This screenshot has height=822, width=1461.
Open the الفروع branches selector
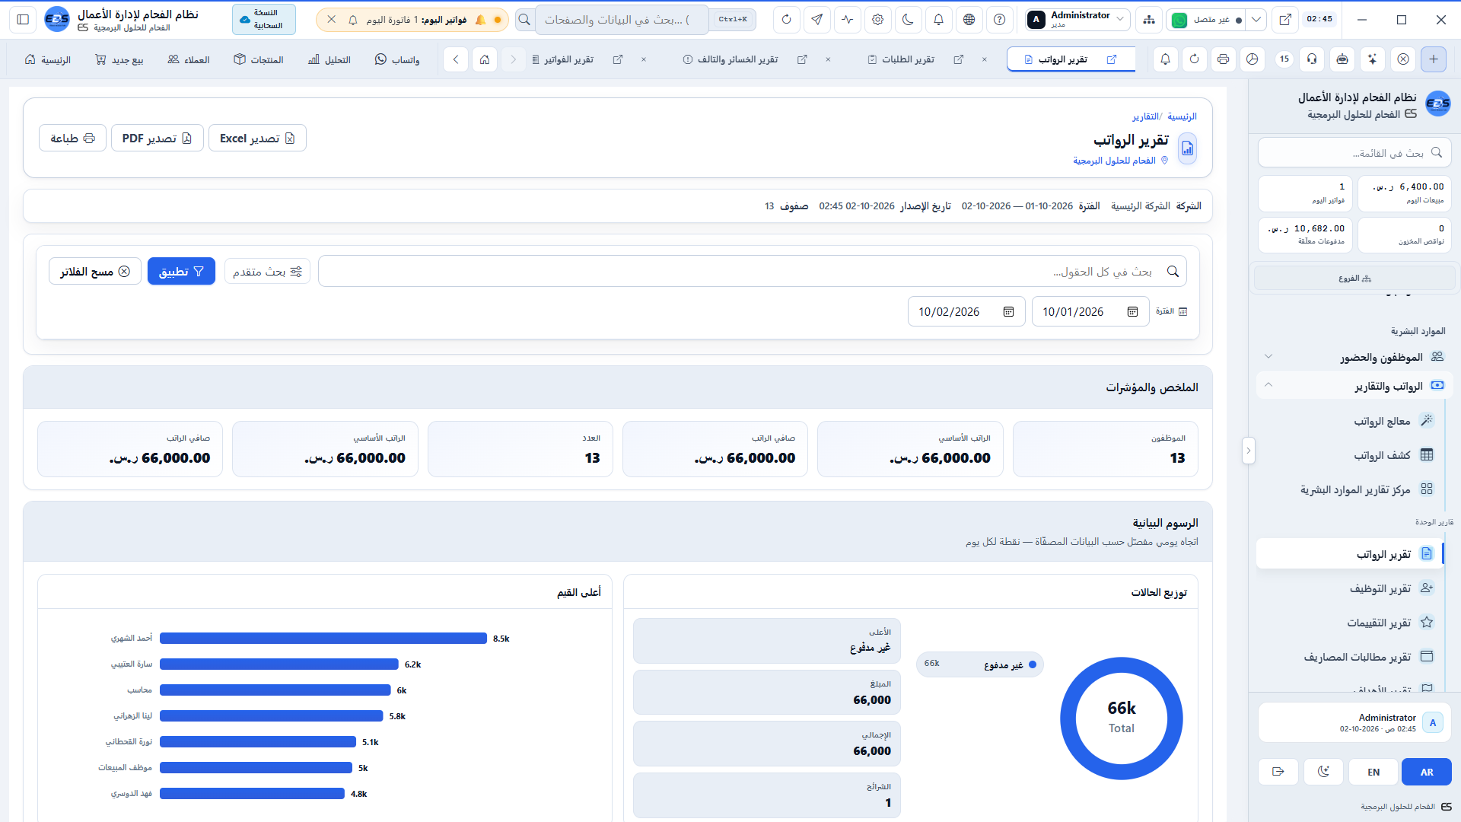[1354, 279]
